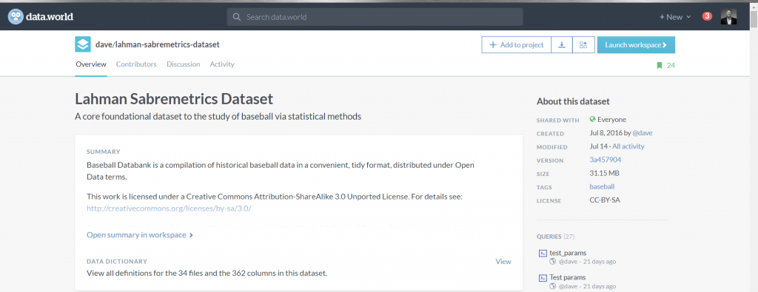Viewport: 758px width, 292px height.
Task: Click the DATA DICTIONARY heading
Action: 116,262
